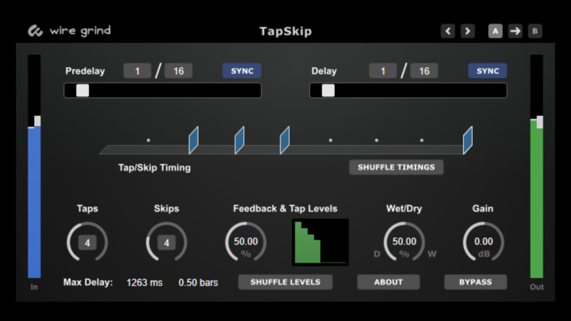This screenshot has width=571, height=321.
Task: Go to previous preset with left arrow
Action: [x=448, y=32]
